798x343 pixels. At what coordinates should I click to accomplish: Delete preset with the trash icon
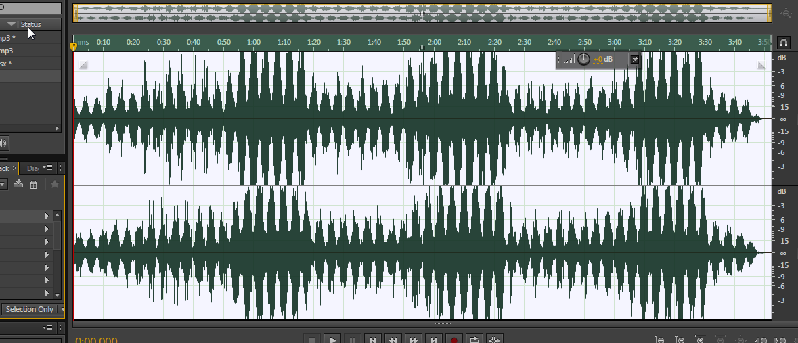(x=34, y=185)
